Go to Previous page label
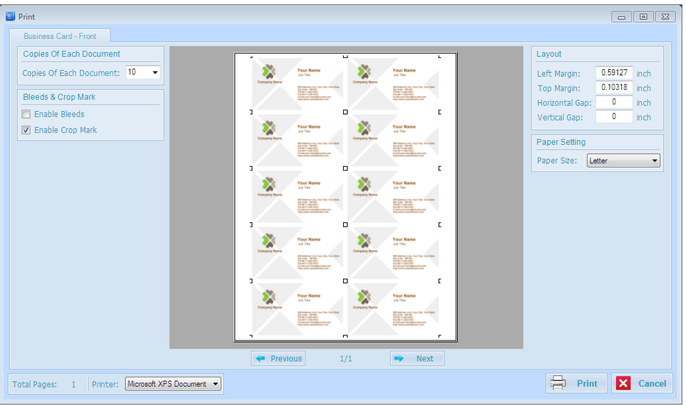This screenshot has height=406, width=686. pos(286,358)
